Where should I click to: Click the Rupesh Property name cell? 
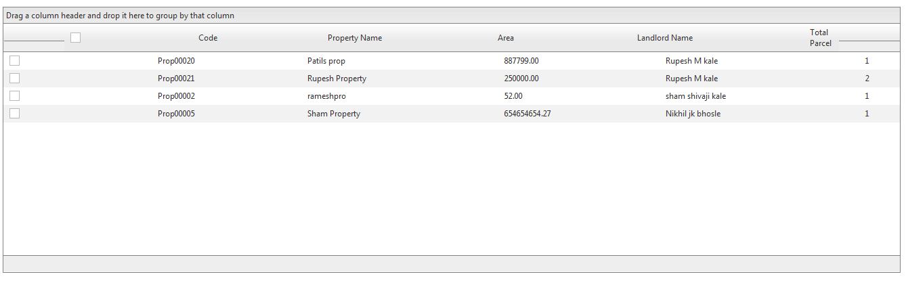click(x=337, y=79)
